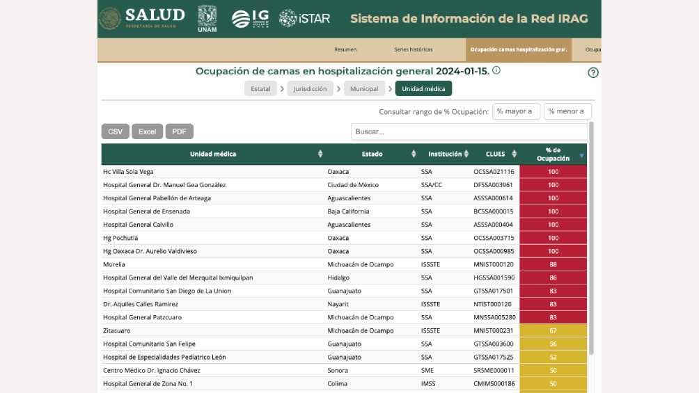
Task: Switch to Series históricas tab
Action: tap(413, 50)
